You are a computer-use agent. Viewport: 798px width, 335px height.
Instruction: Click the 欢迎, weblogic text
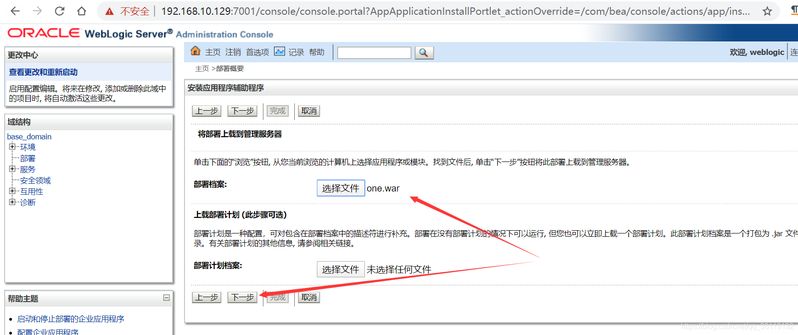756,52
